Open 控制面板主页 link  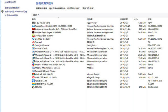pyautogui.click(x=10, y=2)
